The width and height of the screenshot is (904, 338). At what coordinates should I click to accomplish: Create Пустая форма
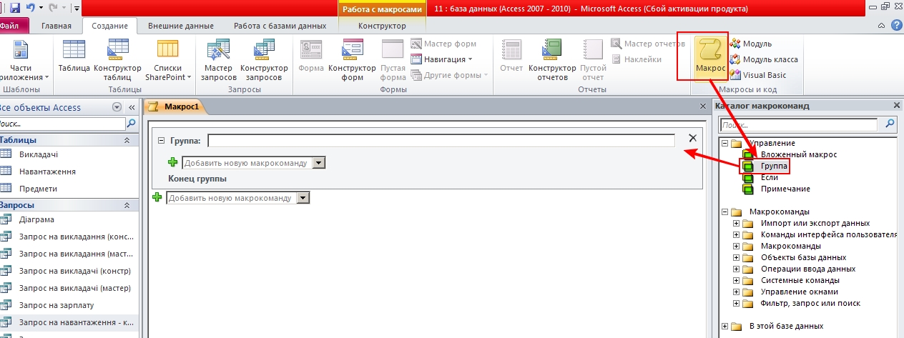pyautogui.click(x=393, y=61)
